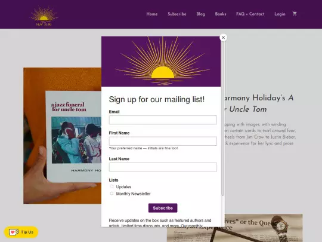
Task: Focus the First Name input field
Action: [x=163, y=141]
